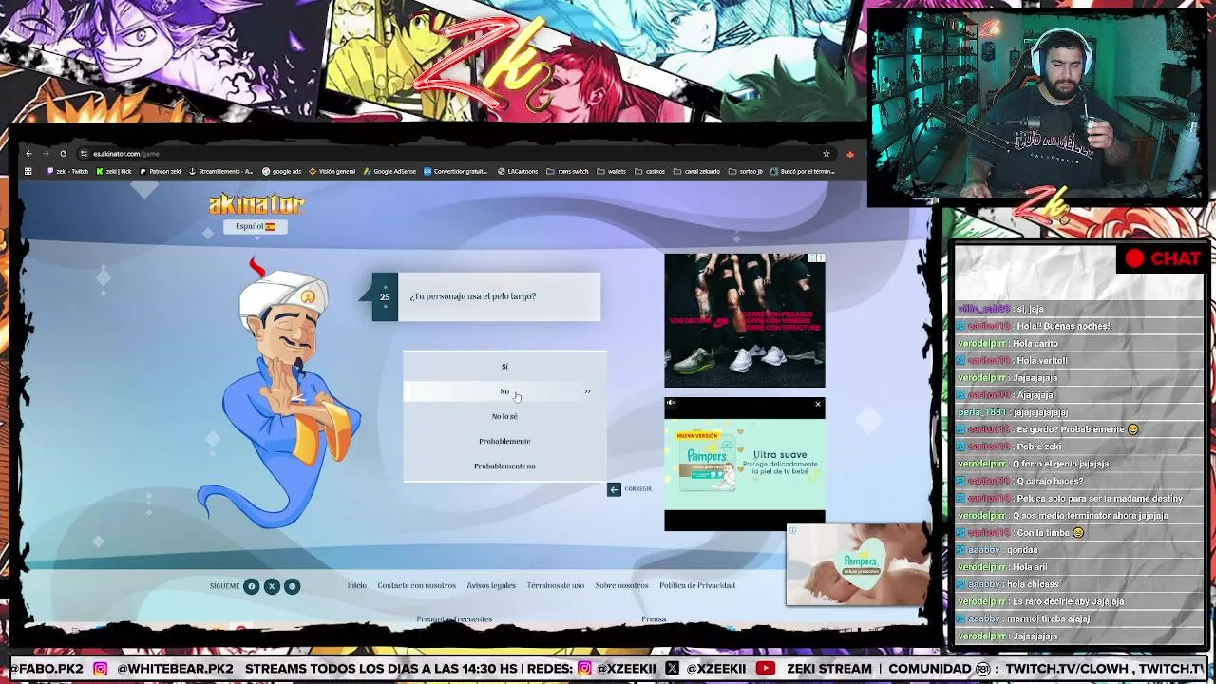
Task: Expand the sorteo jb bookmark folder
Action: click(x=746, y=172)
